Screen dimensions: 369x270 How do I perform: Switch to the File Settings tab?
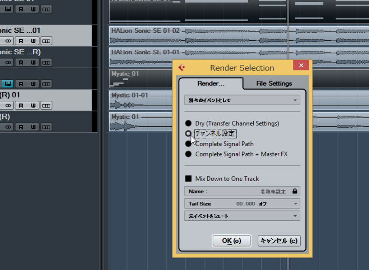(274, 83)
